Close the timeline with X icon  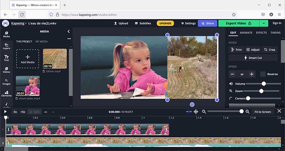[x=279, y=111]
